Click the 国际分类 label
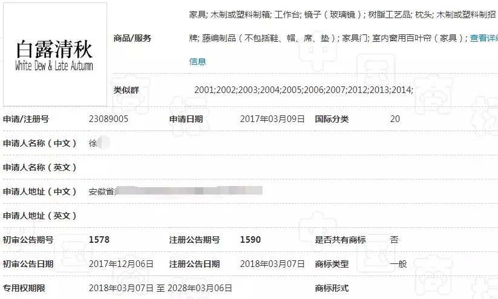The image size is (498, 299). click(332, 119)
